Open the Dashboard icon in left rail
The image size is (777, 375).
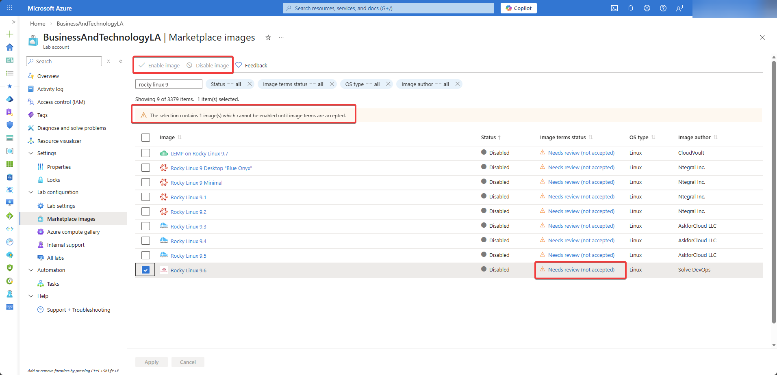coord(10,60)
